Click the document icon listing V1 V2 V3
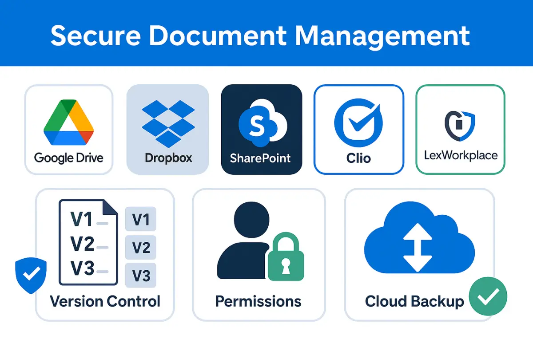Screen dimensions: 533x355 tap(88, 242)
